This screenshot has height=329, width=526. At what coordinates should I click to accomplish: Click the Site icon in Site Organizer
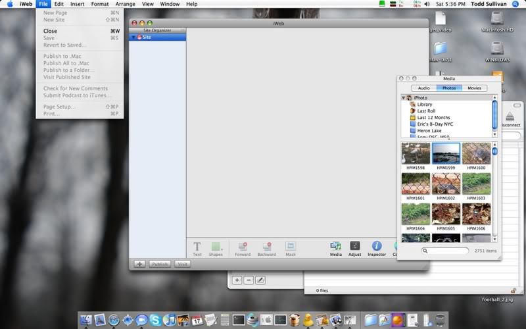tap(139, 38)
